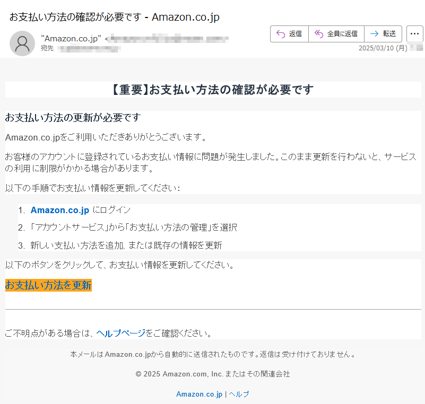The width and height of the screenshot is (425, 404).
Task: Open the ヘルプページ link
Action: point(121,333)
